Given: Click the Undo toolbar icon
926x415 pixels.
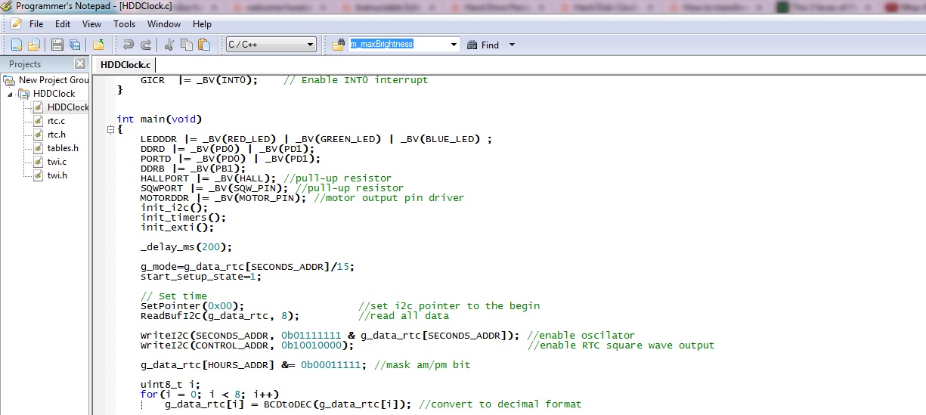Looking at the screenshot, I should pyautogui.click(x=129, y=45).
